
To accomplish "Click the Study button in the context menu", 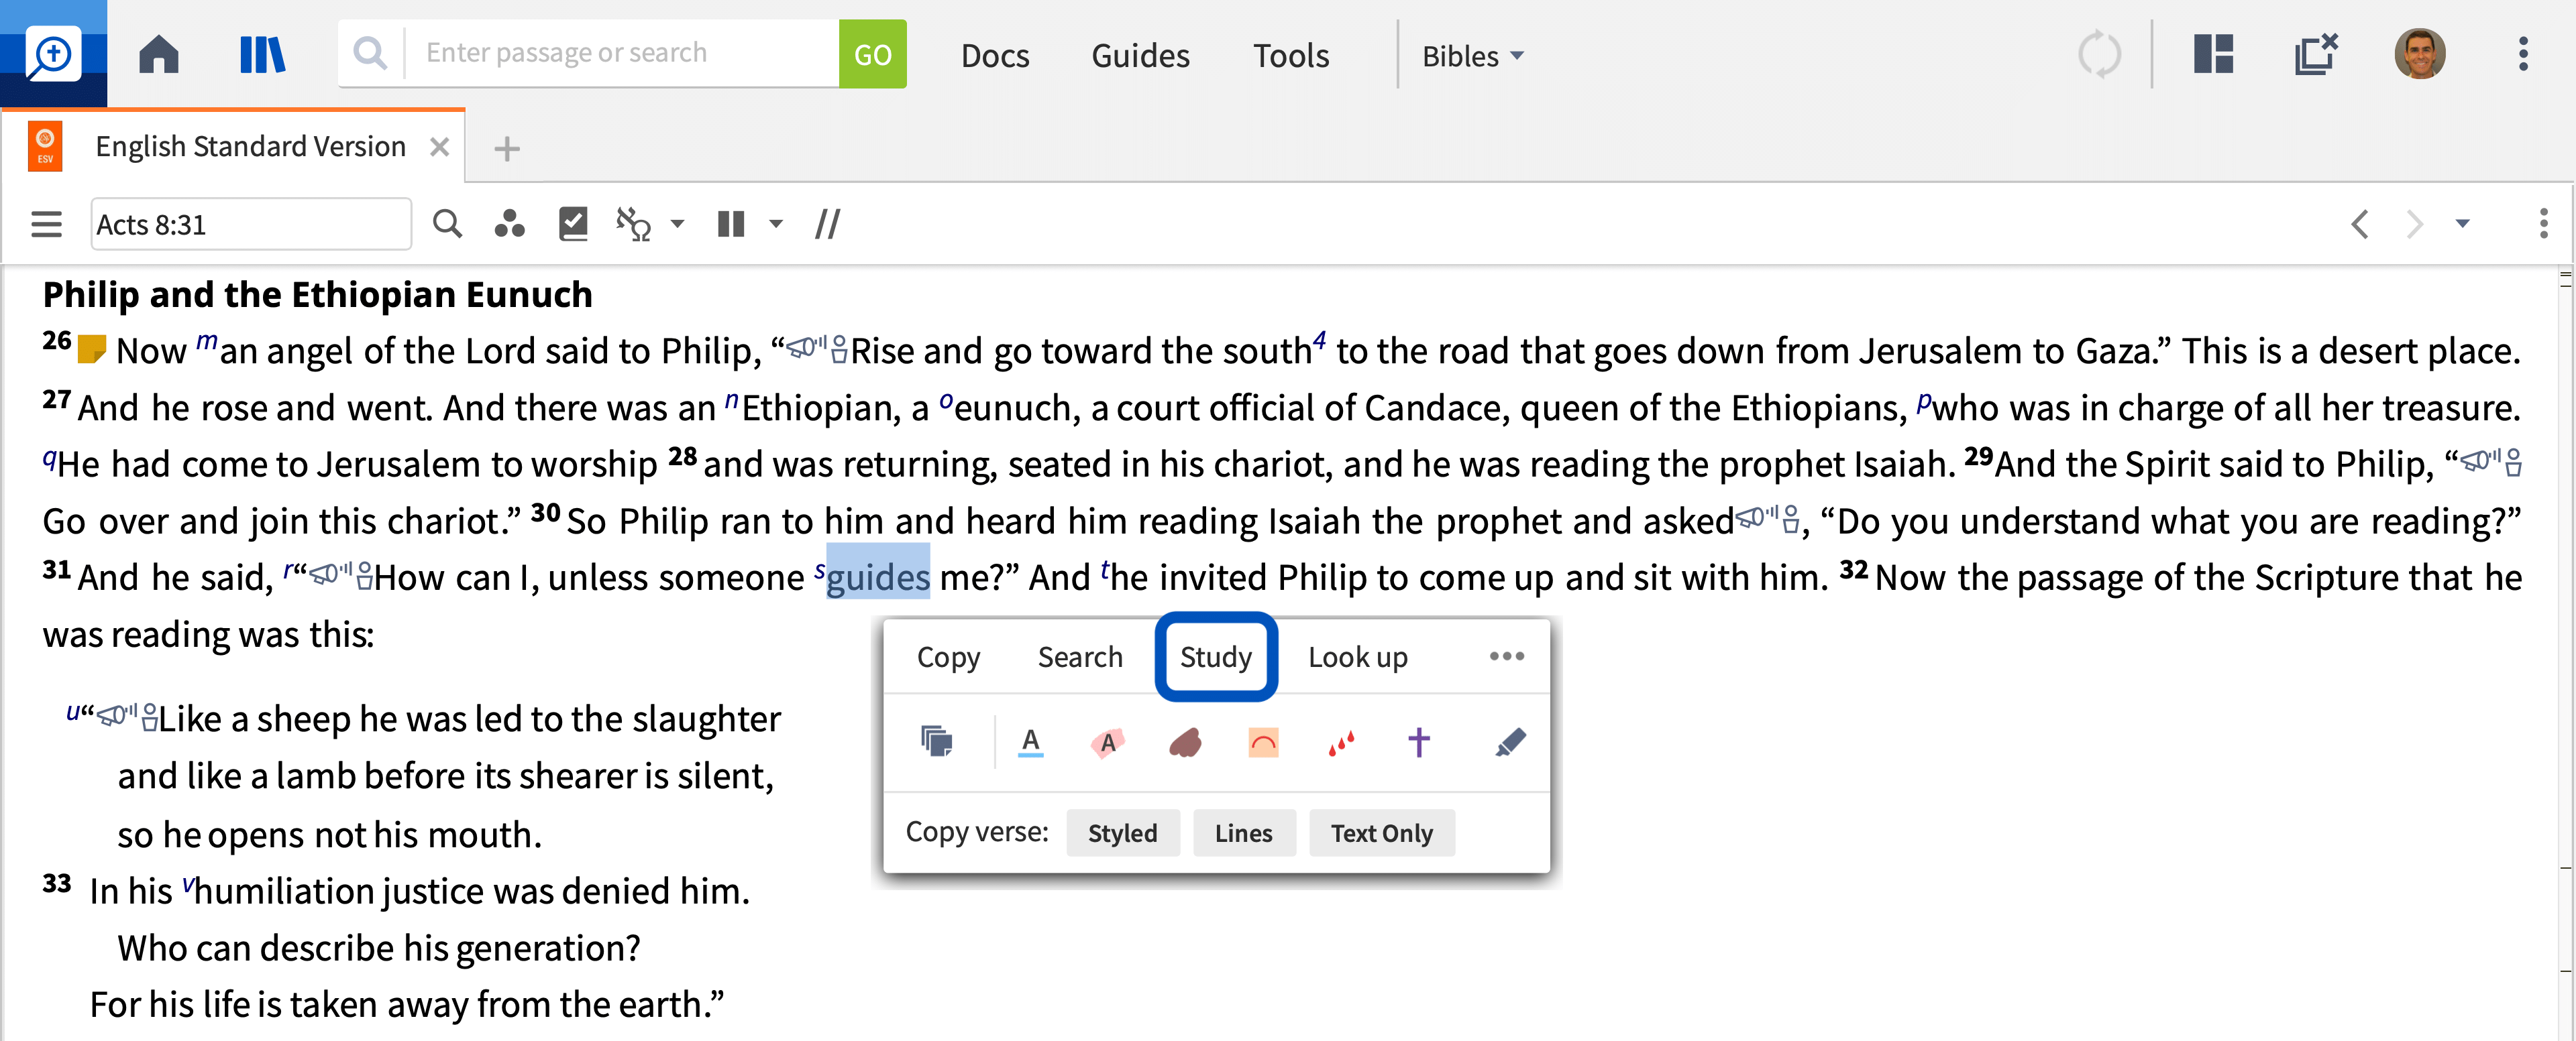I will (x=1215, y=656).
